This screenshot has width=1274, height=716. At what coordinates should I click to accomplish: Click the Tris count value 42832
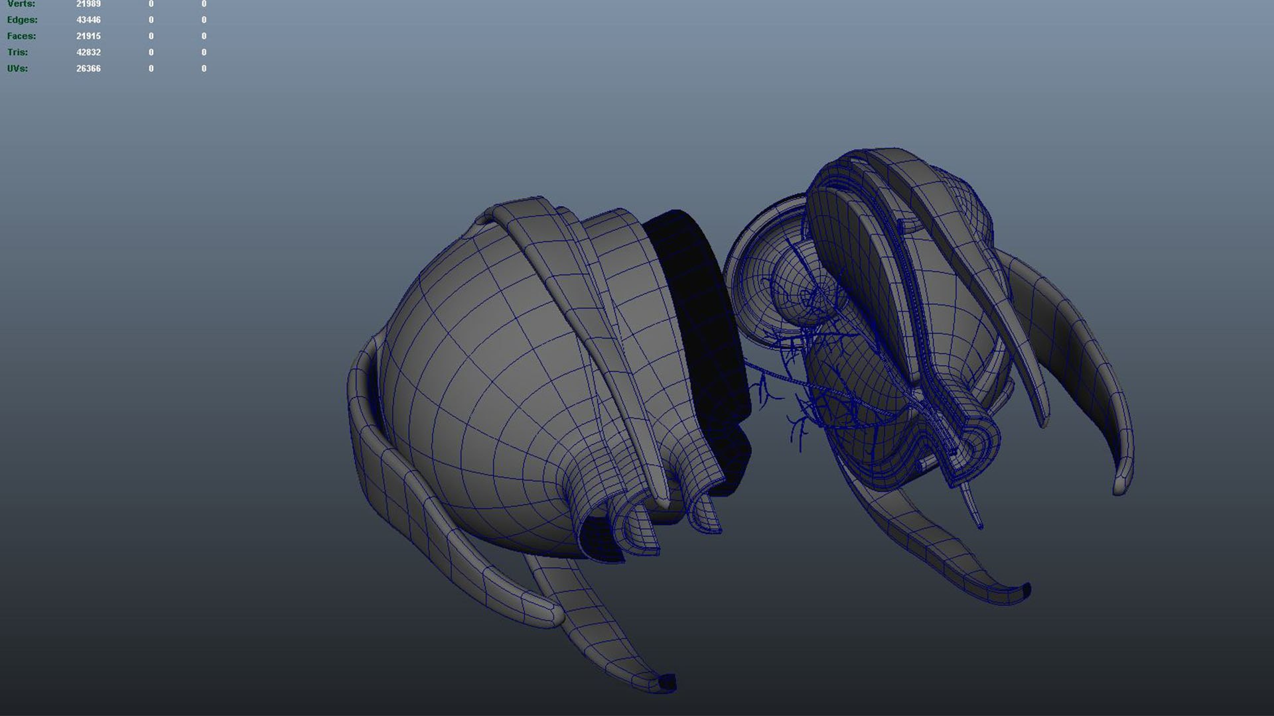coord(88,52)
